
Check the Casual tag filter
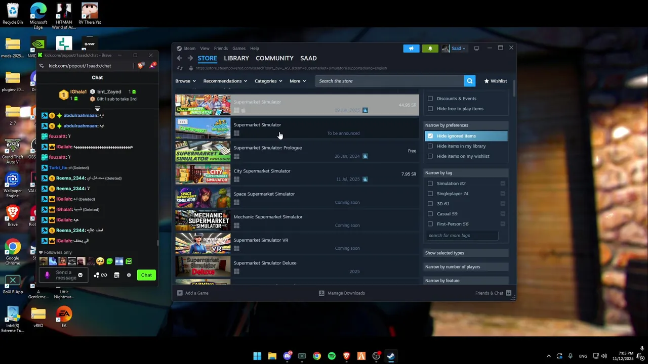pos(430,214)
